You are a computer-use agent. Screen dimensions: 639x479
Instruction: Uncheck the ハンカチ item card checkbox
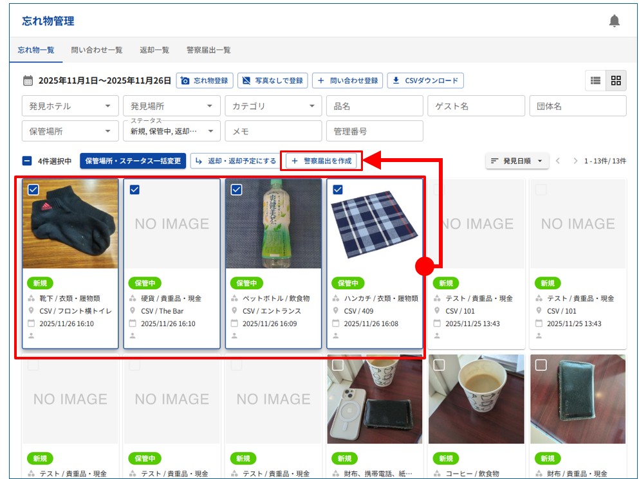[x=338, y=190]
